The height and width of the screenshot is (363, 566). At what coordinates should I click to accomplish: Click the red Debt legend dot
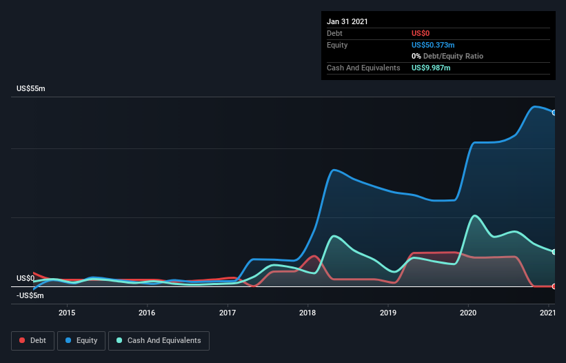pos(22,340)
